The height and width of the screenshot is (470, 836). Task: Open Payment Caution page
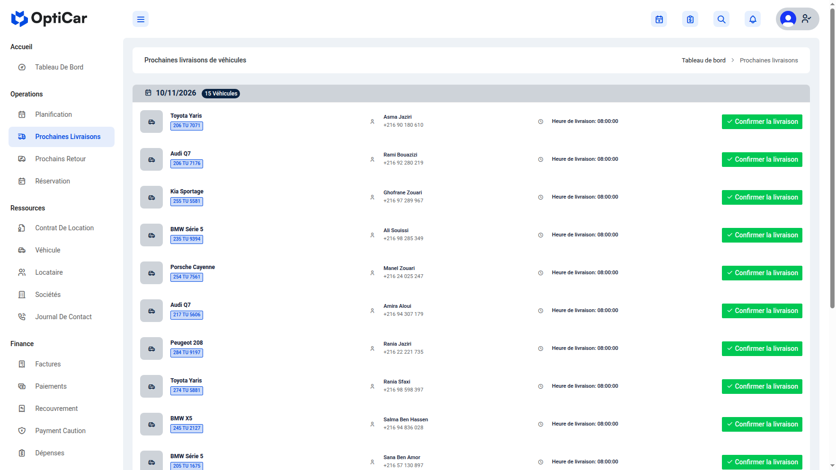coord(62,431)
